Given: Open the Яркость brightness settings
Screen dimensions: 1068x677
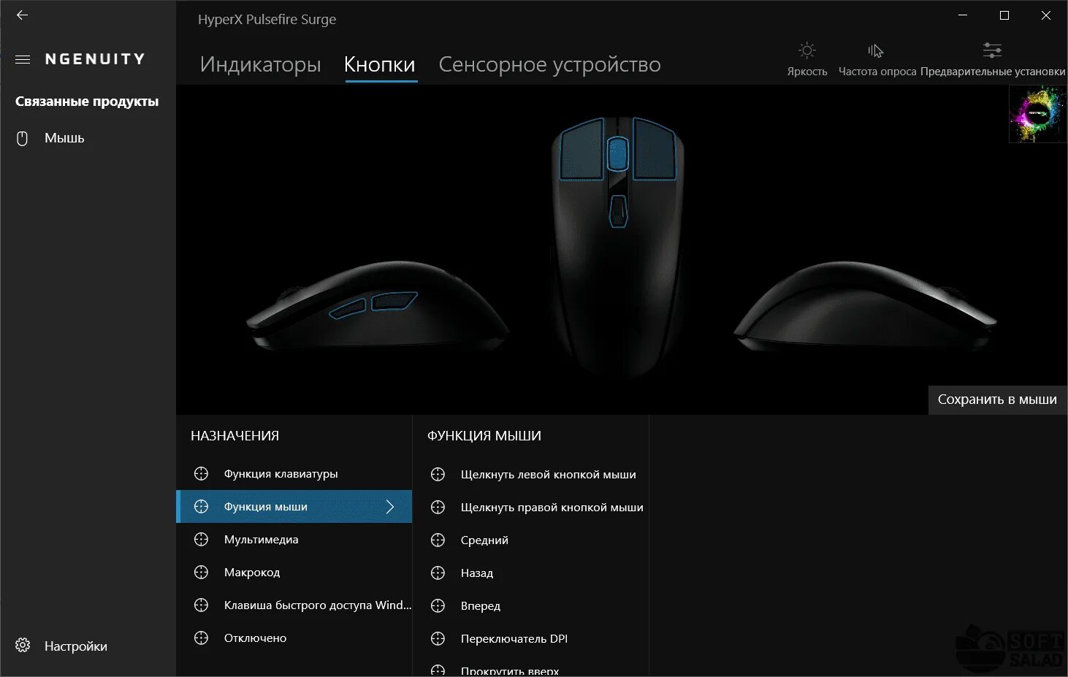Looking at the screenshot, I should tap(806, 58).
